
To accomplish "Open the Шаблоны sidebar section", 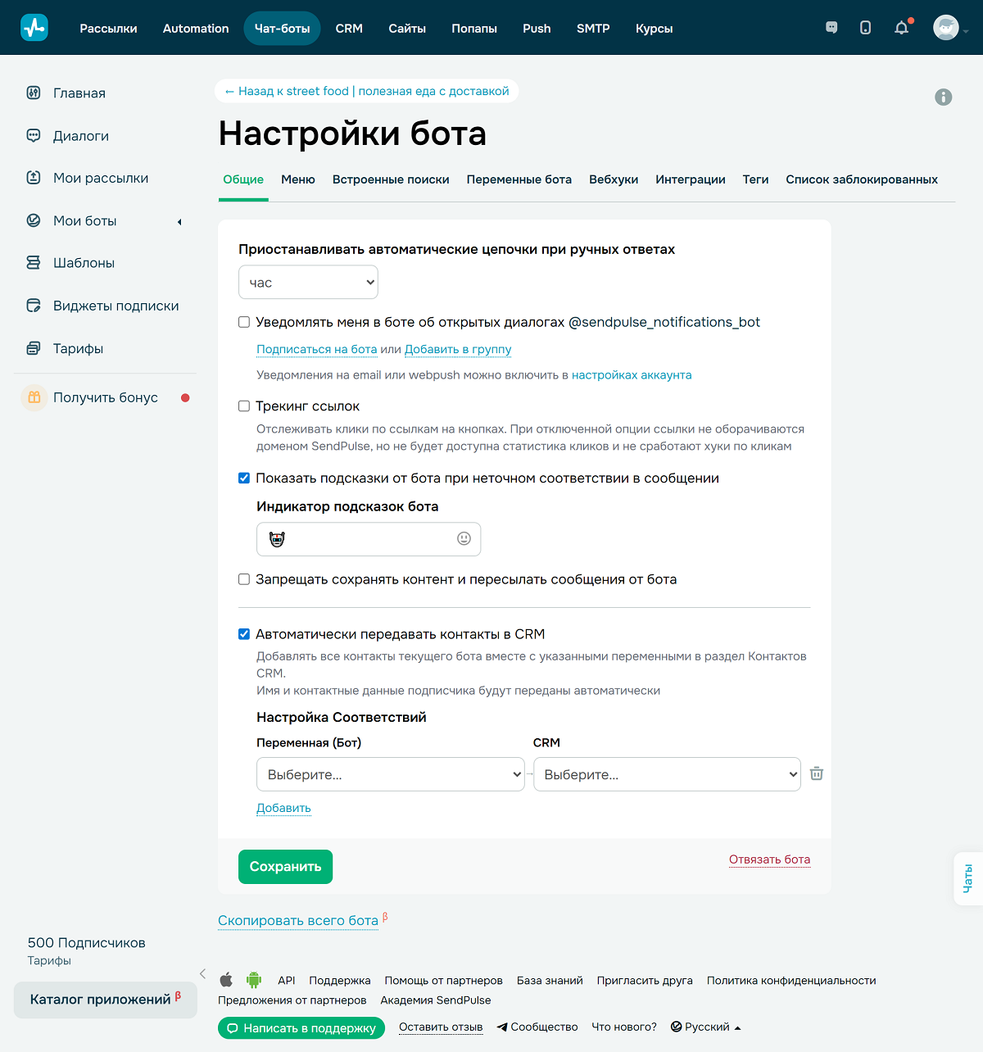I will (82, 262).
